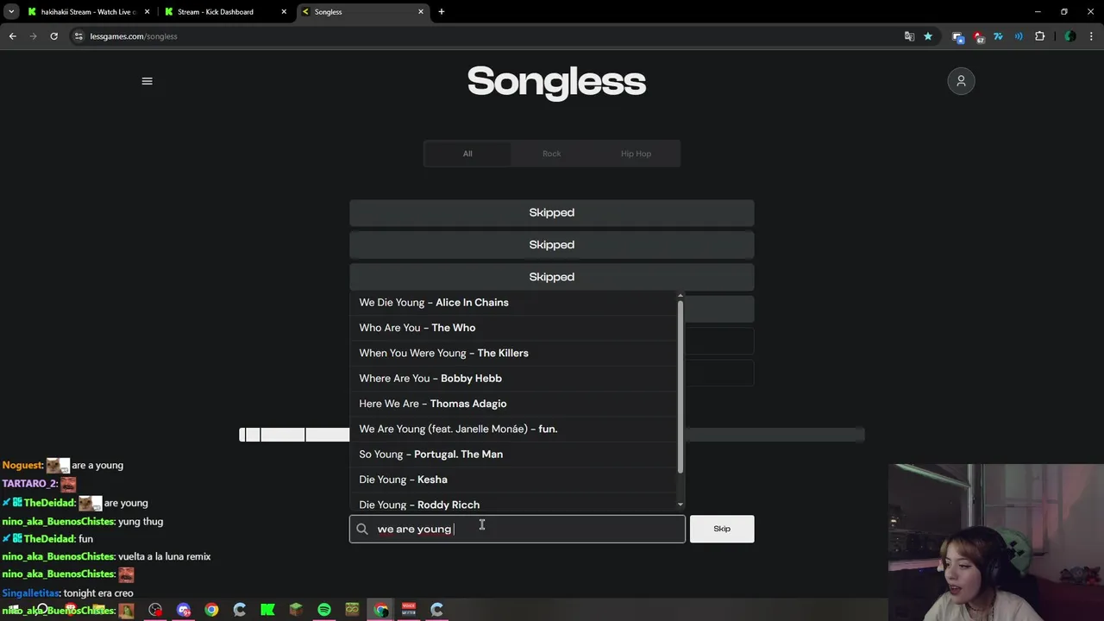The height and width of the screenshot is (621, 1104).
Task: Click Singalletitas message 'tonight era creo'
Action: click(98, 593)
